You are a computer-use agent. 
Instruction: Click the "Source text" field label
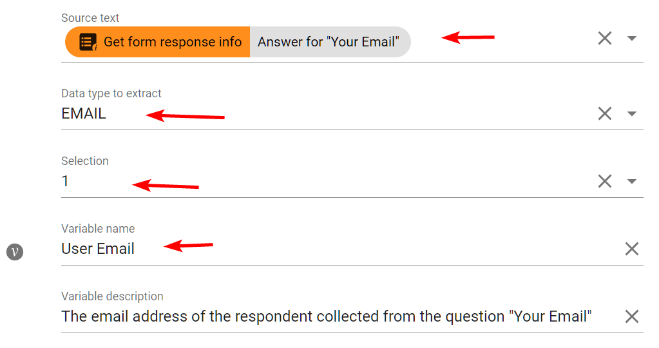point(90,18)
